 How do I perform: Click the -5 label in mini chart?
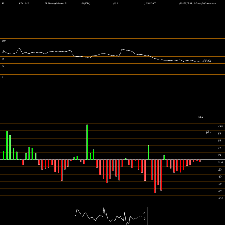[x=144, y=213]
